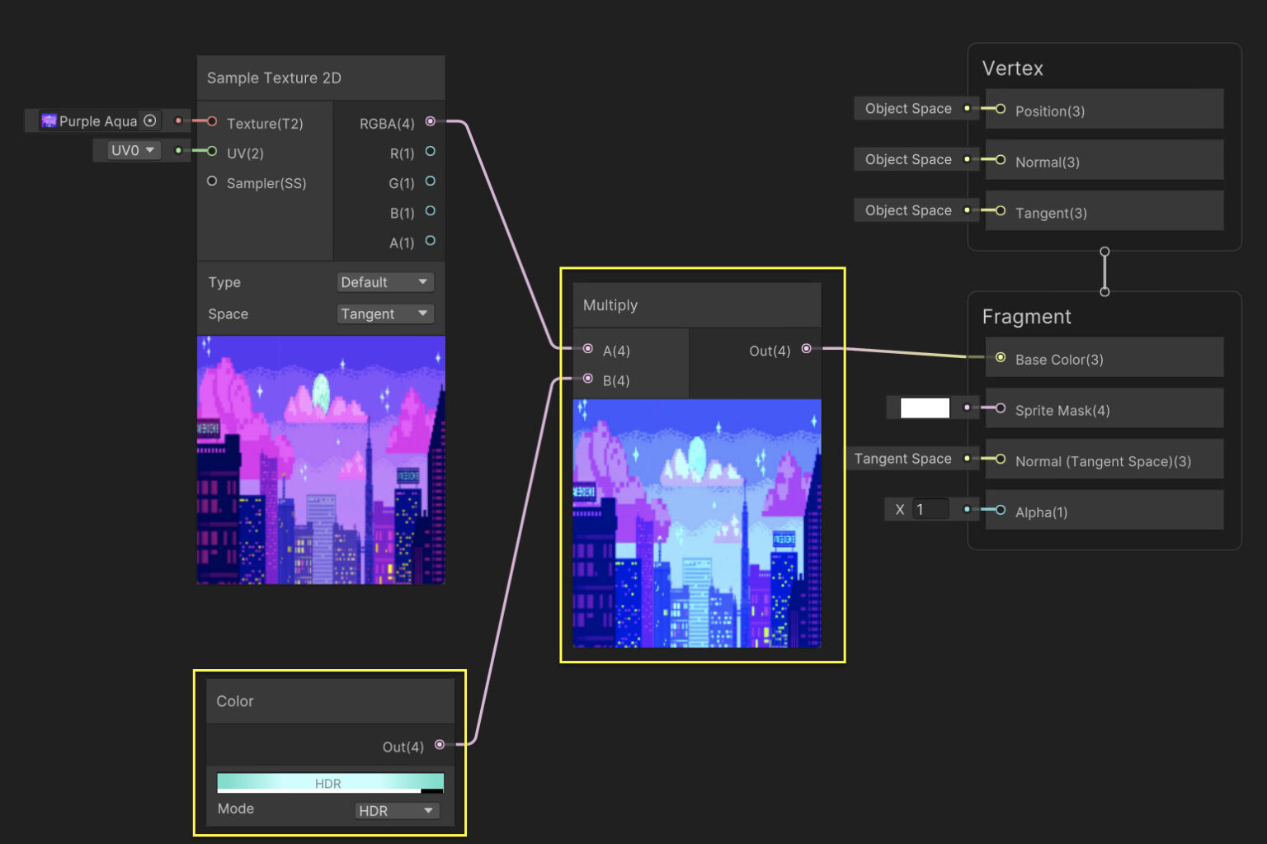Open the Type dropdown set to Default
The image size is (1267, 844).
385,282
